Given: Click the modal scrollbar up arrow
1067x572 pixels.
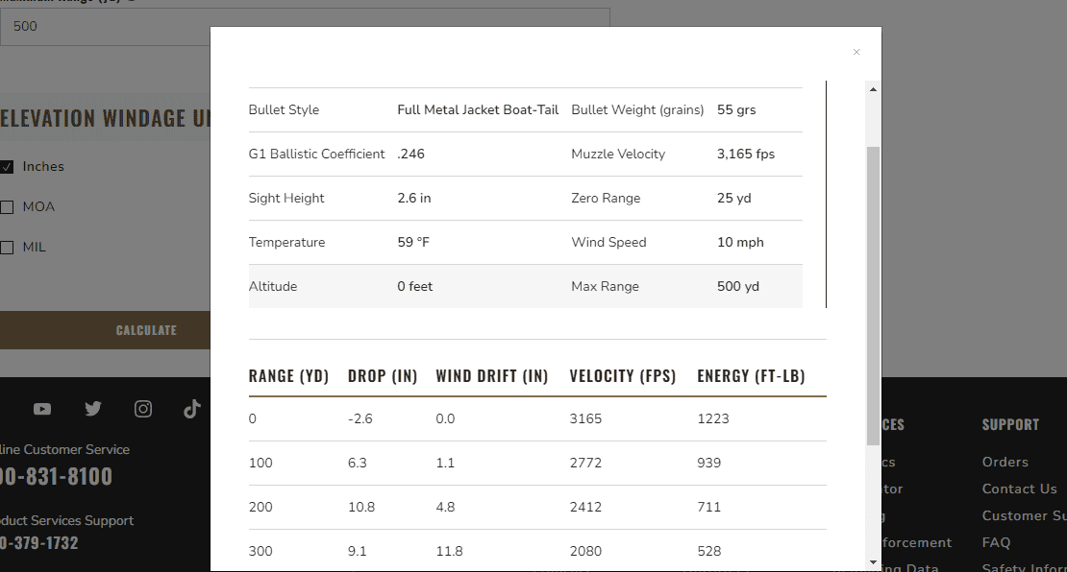Looking at the screenshot, I should click(x=873, y=89).
